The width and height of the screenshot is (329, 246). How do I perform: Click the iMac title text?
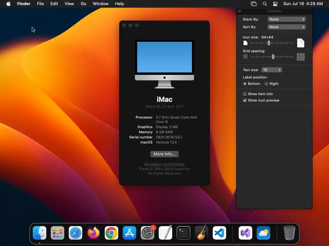tap(164, 99)
